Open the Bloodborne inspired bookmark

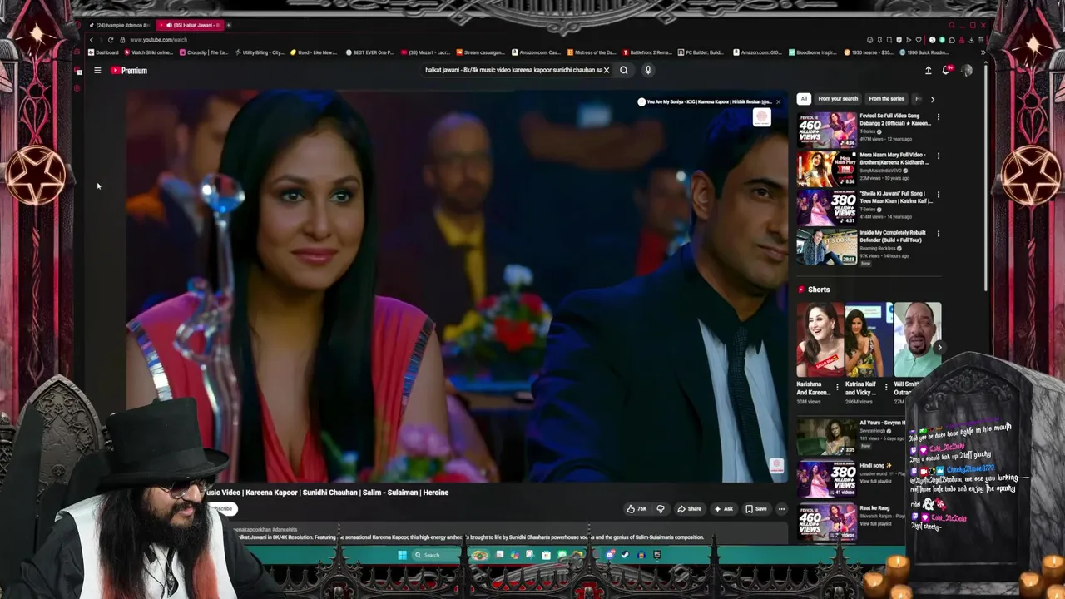pyautogui.click(x=812, y=52)
